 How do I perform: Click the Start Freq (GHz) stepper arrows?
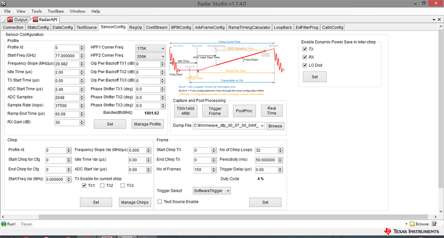click(x=82, y=56)
